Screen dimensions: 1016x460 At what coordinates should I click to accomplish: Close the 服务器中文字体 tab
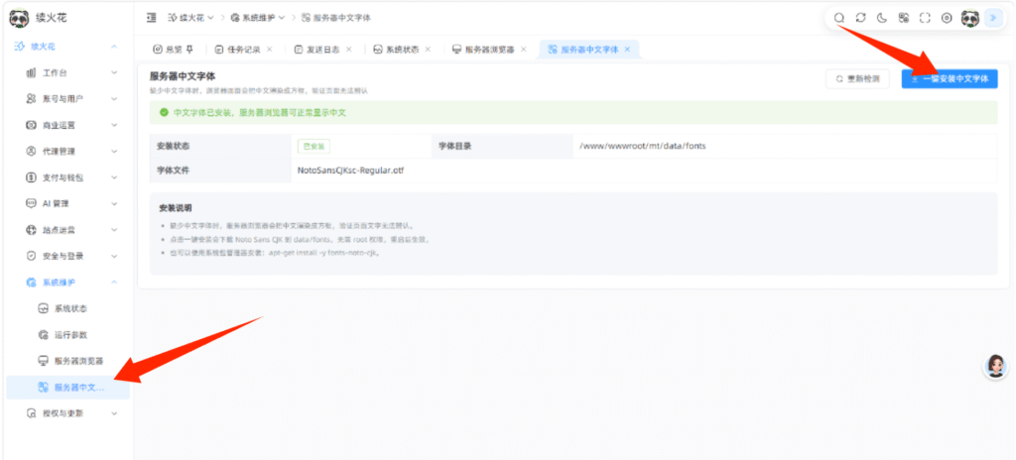(627, 50)
